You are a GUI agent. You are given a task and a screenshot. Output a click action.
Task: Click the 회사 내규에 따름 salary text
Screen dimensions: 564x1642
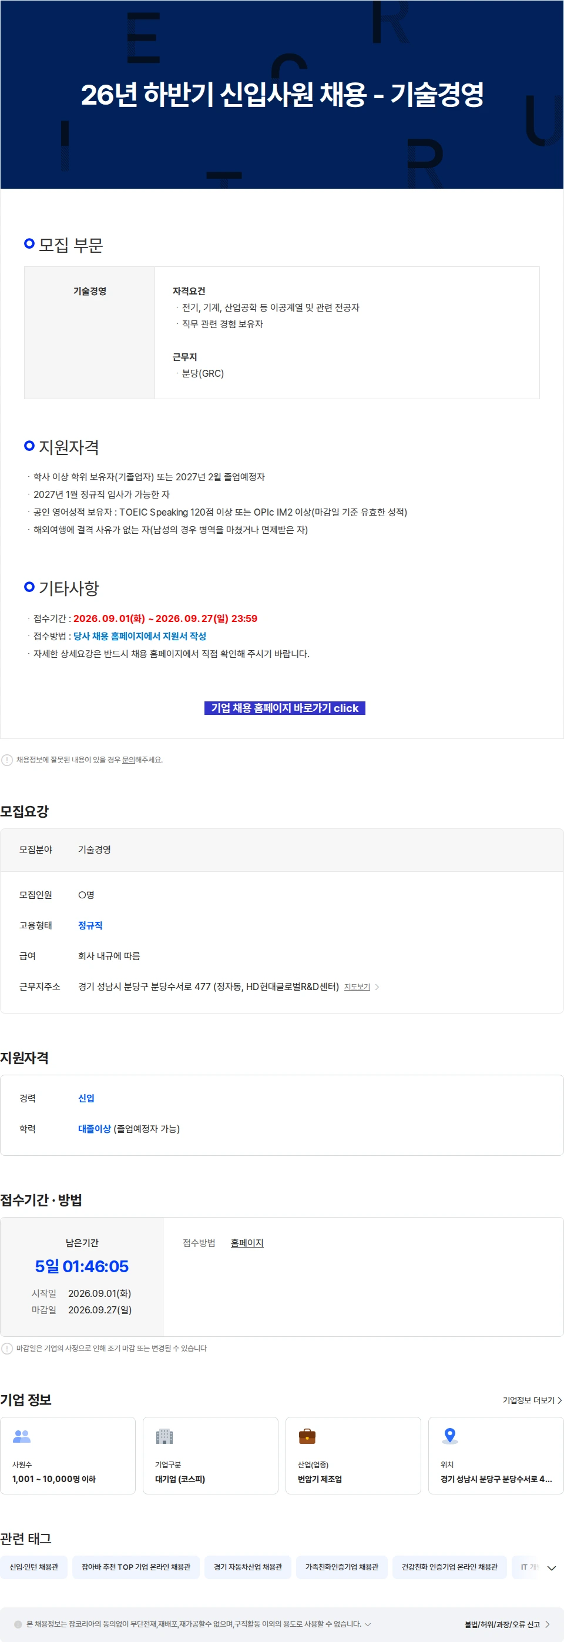[109, 956]
